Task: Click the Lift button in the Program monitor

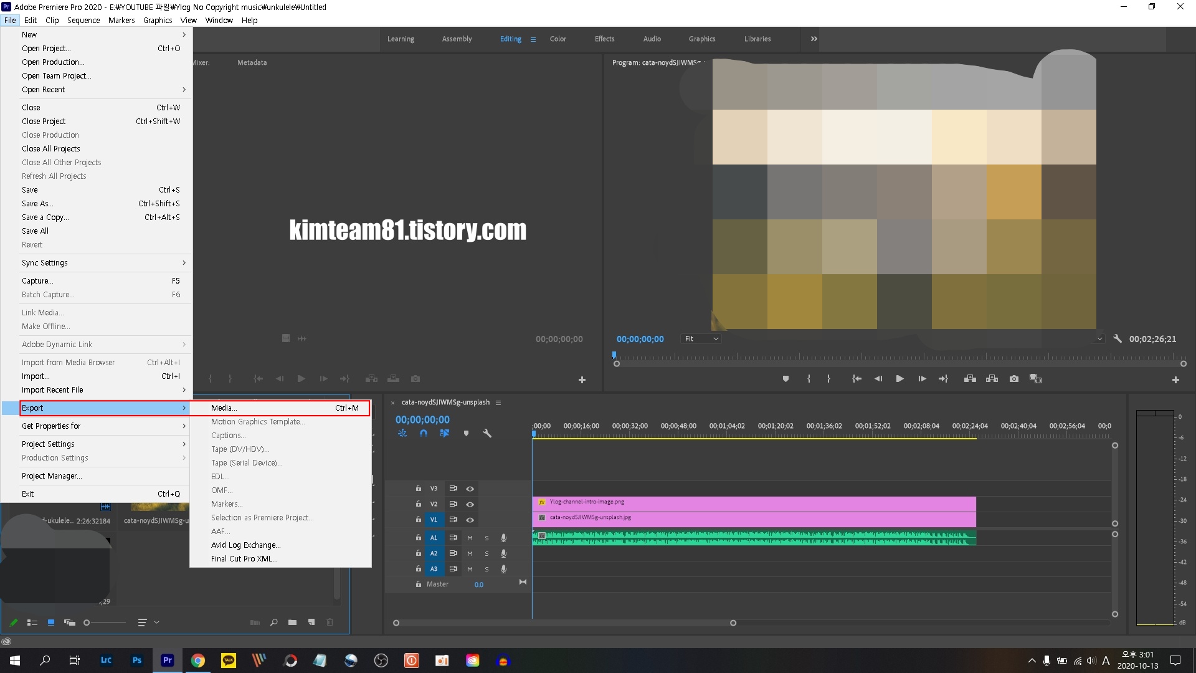Action: click(x=970, y=379)
